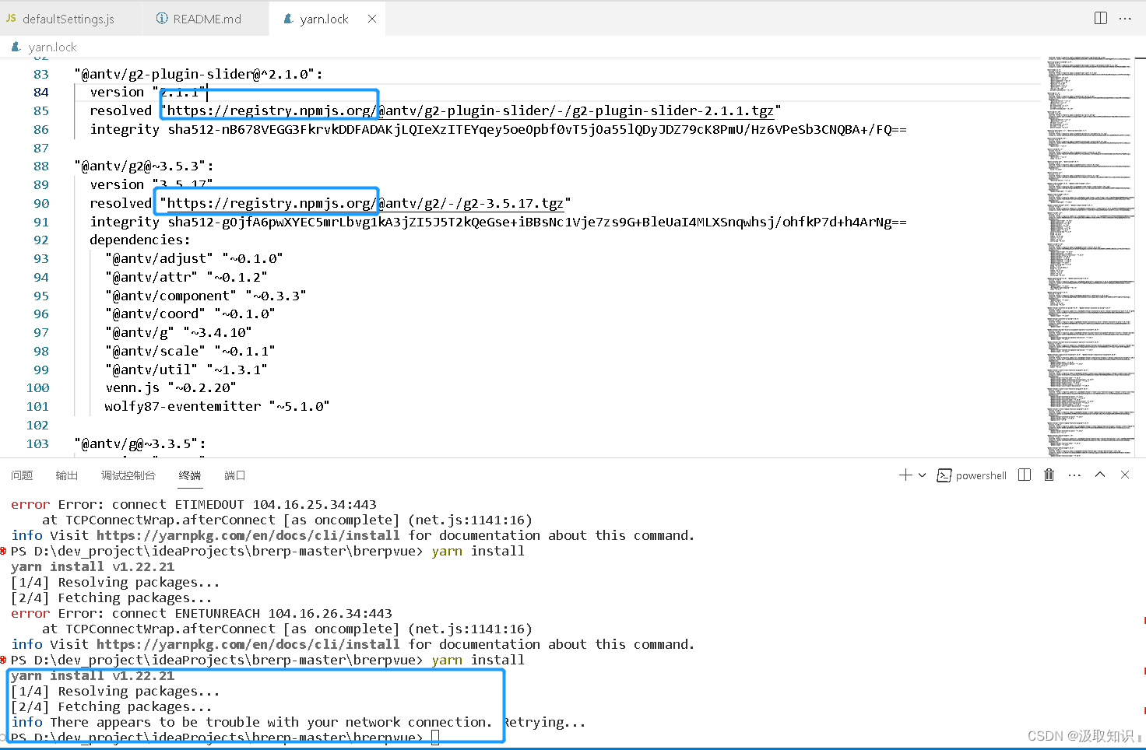This screenshot has width=1146, height=750.
Task: Click the wolfy87-eventemitter "~5.1.0" line
Action: coord(217,406)
